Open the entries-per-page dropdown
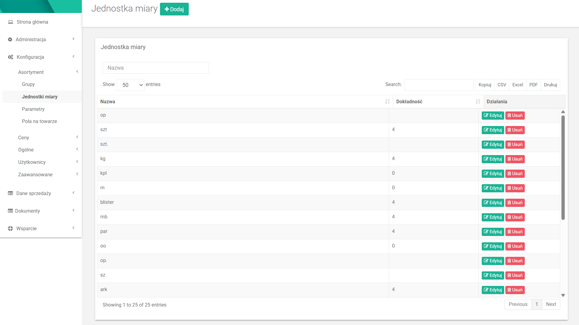 click(x=130, y=85)
